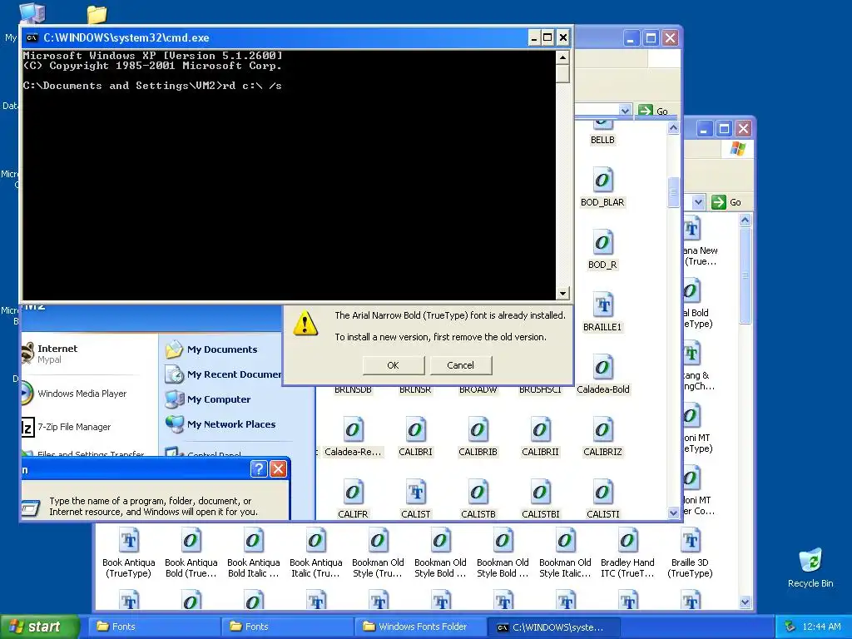Open My Recent Documents in Start menu
This screenshot has width=852, height=639.
(x=223, y=374)
